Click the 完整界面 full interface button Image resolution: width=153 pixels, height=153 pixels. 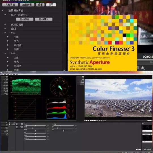point(10,5)
